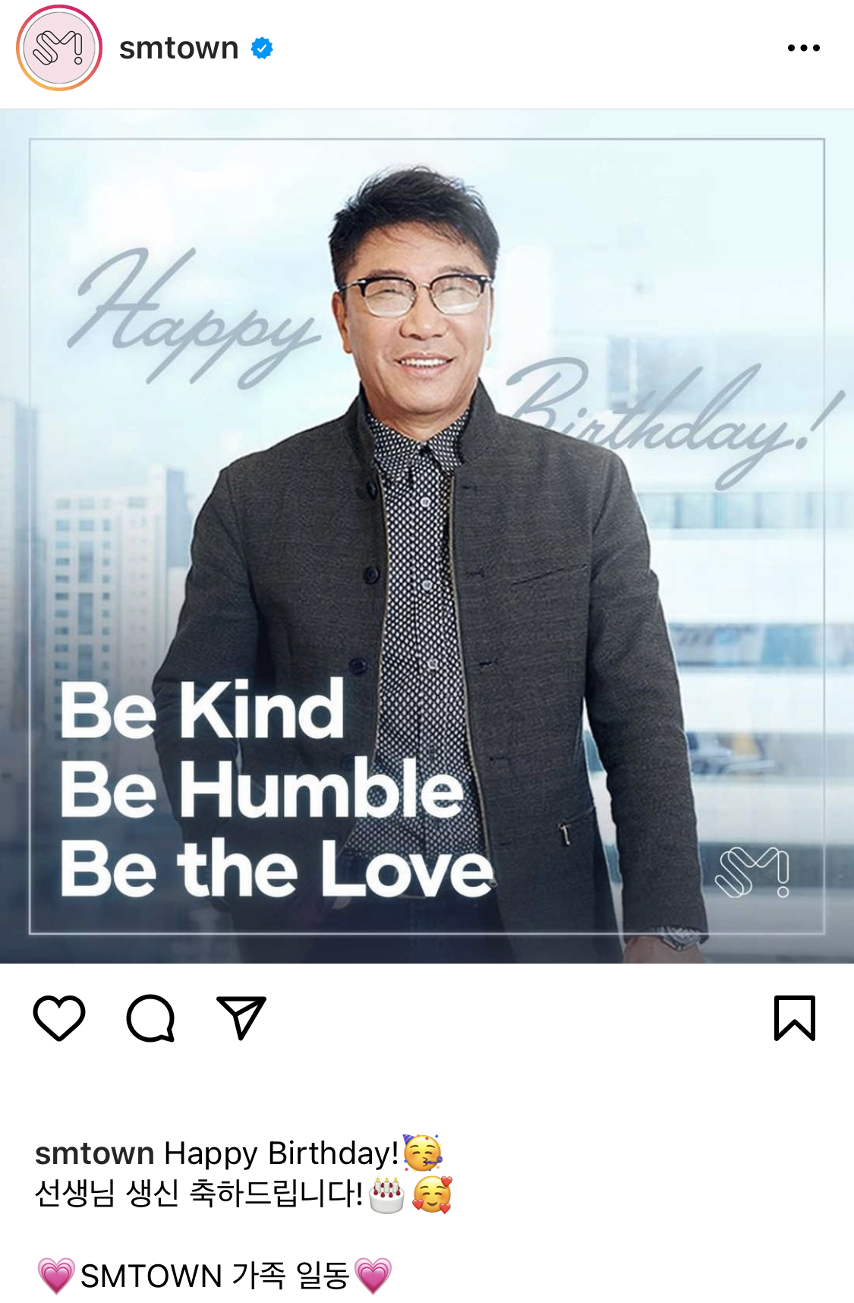Tap the '선생님 생신 축하드립니다!' caption line
Screen dimensions: 854x1303
(199, 1194)
